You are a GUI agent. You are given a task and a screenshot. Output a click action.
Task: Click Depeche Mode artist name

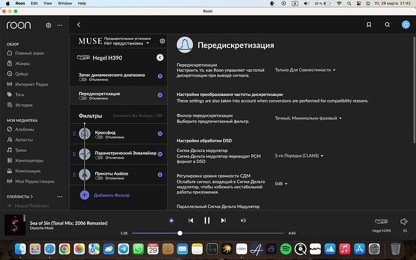tap(42, 228)
